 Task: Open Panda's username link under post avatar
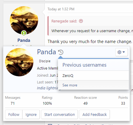(x=24, y=40)
